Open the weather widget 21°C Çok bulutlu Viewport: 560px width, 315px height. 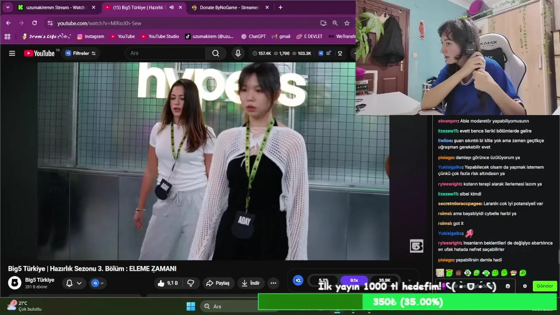[x=24, y=306]
